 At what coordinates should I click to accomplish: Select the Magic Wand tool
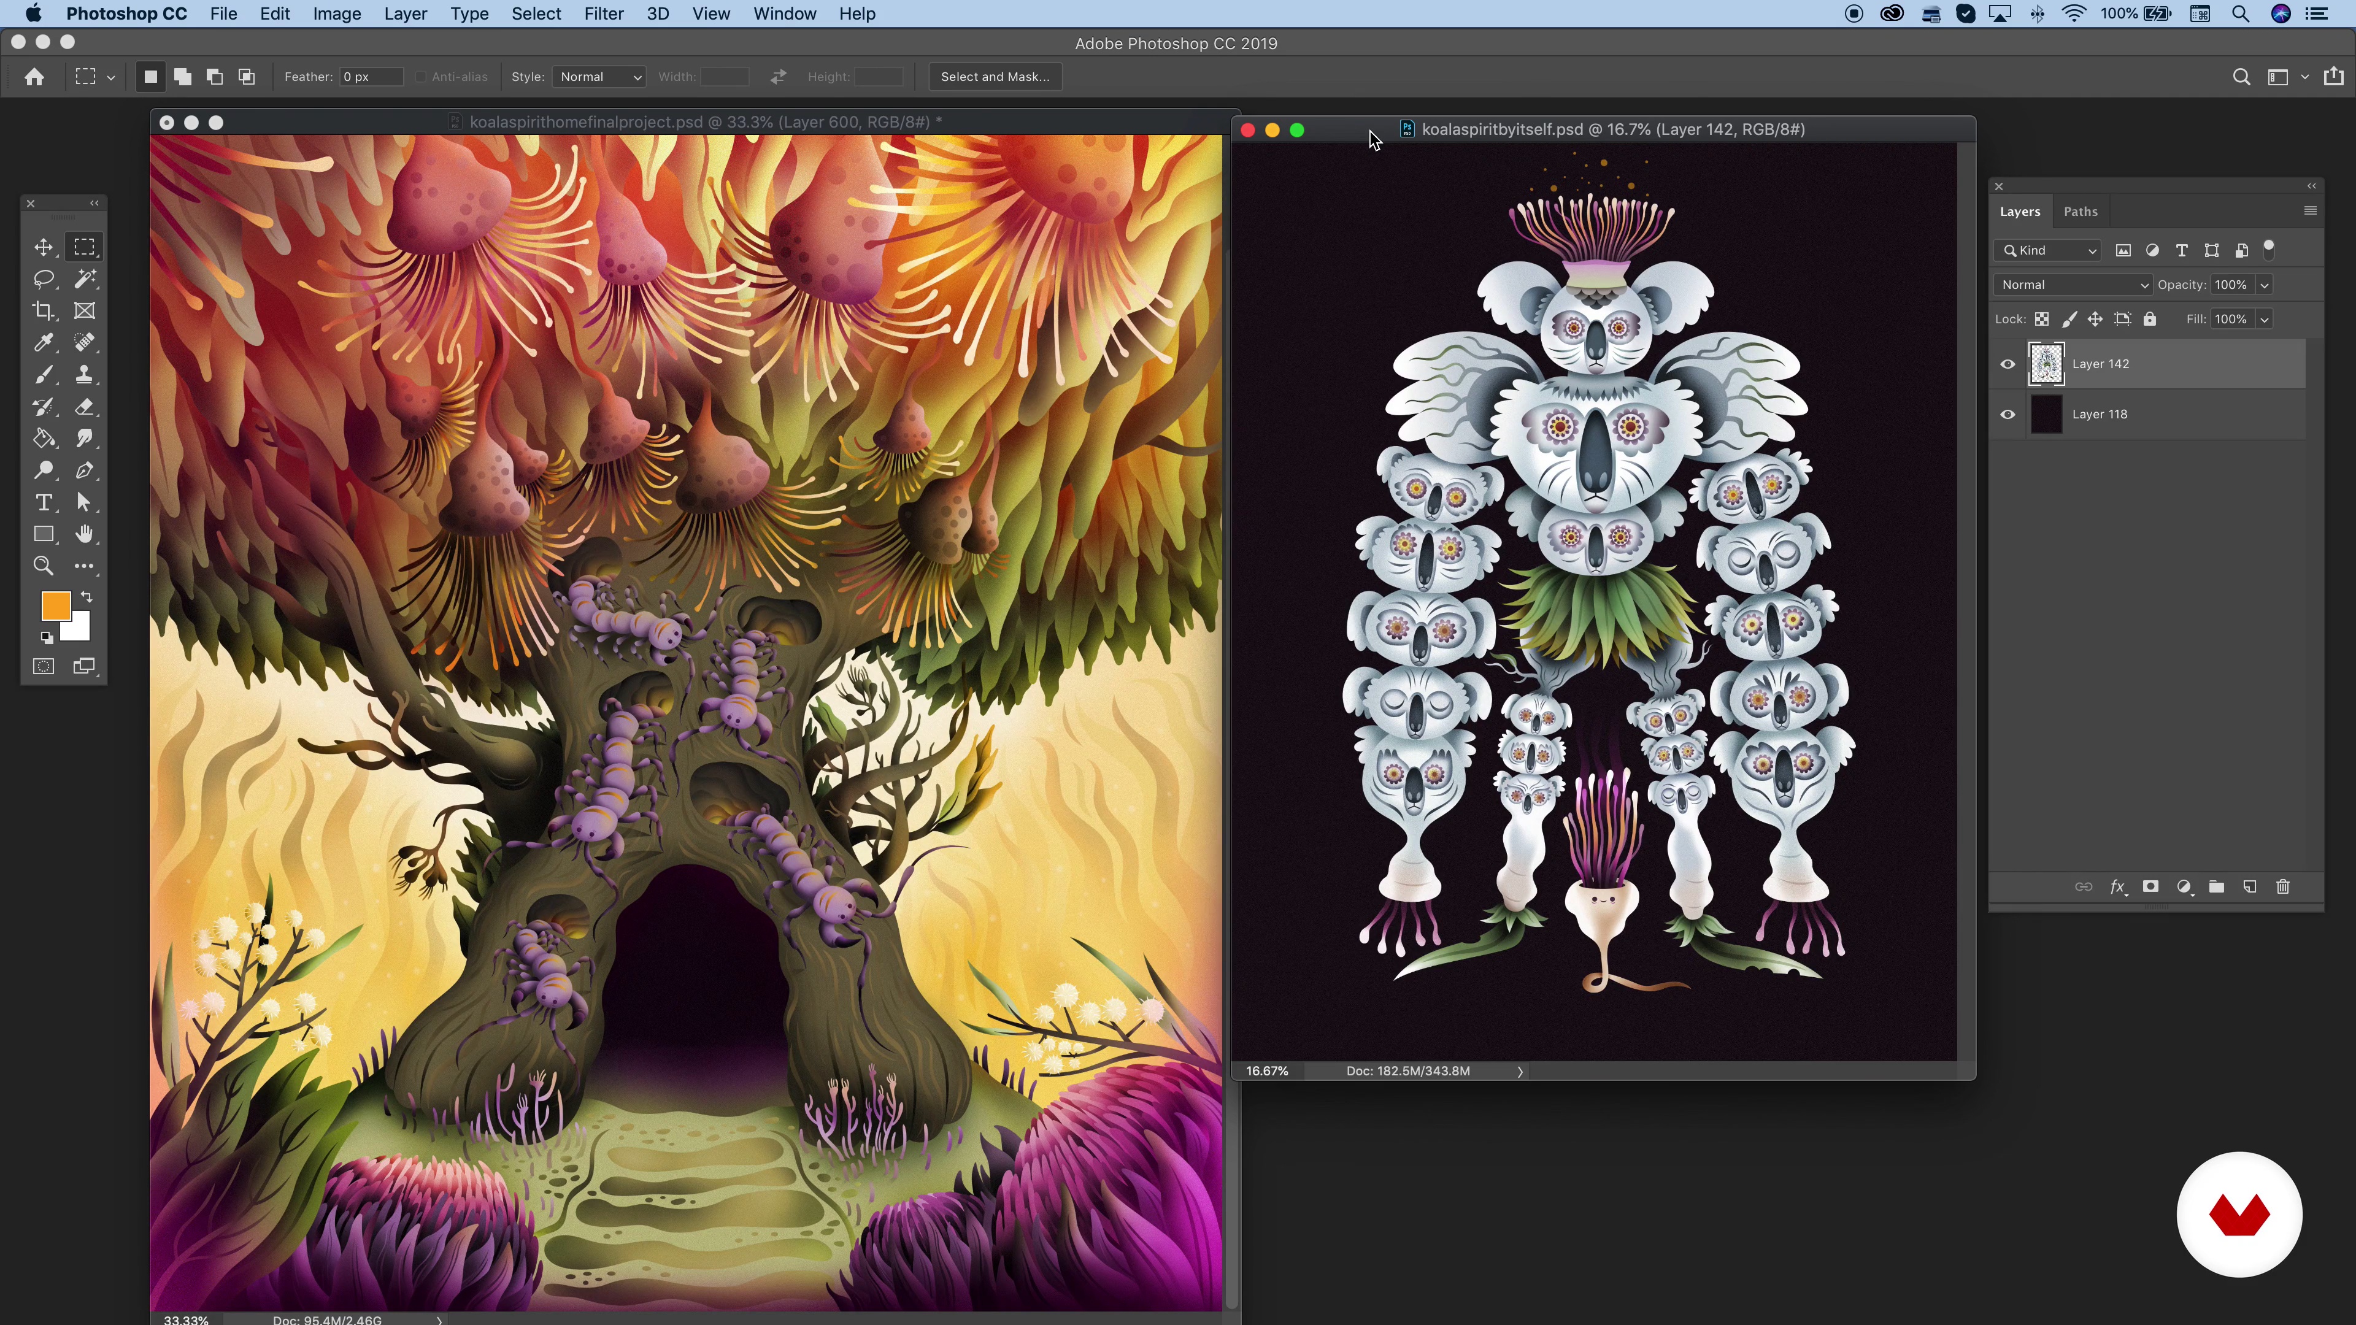click(84, 279)
